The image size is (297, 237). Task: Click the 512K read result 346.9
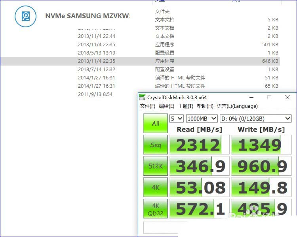pos(199,166)
